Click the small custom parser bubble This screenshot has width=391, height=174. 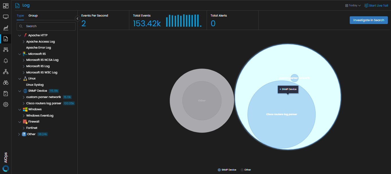pyautogui.click(x=294, y=78)
